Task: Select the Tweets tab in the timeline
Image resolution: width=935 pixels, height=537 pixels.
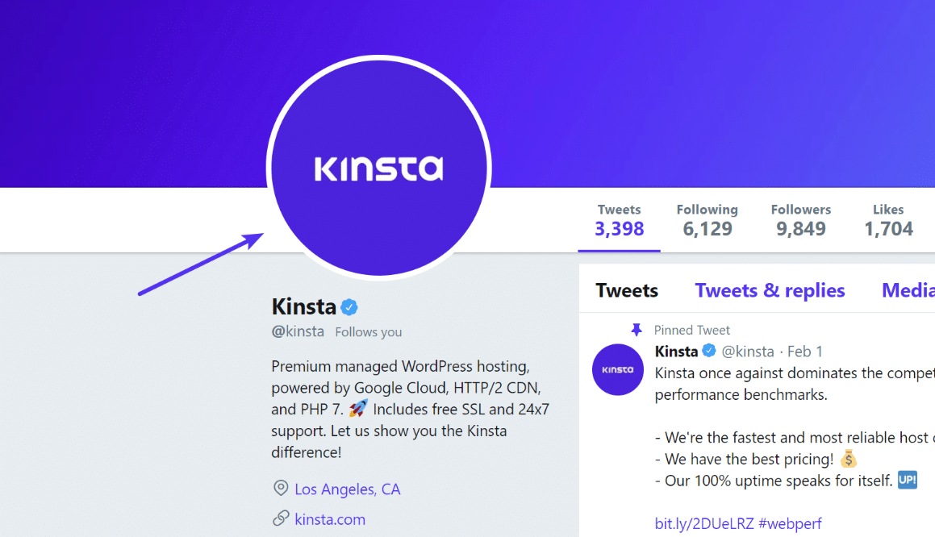Action: 627,289
